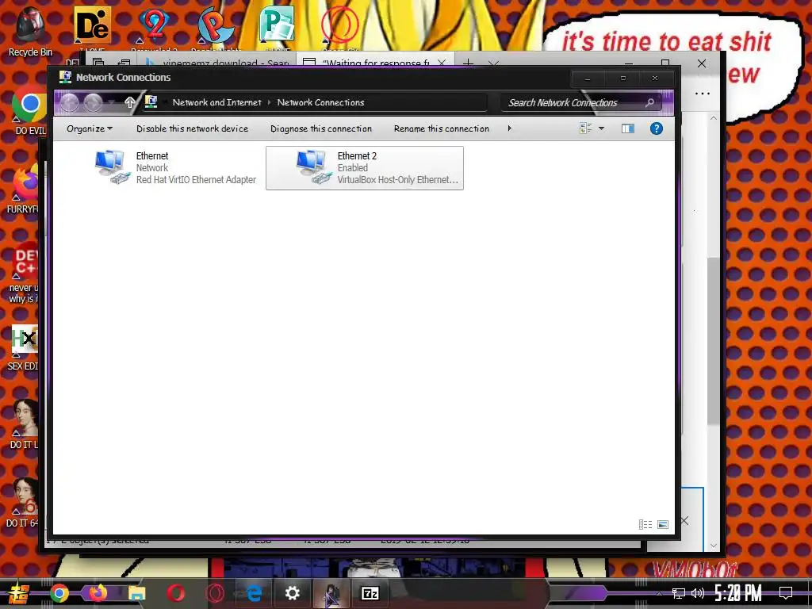Show hidden tray icons chevron
This screenshot has width=812, height=609.
coord(659,593)
